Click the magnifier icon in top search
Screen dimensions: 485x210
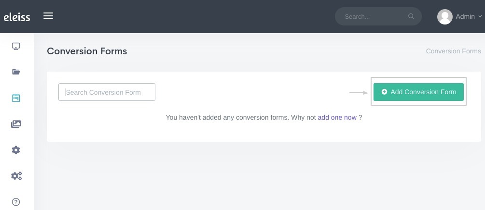point(411,16)
